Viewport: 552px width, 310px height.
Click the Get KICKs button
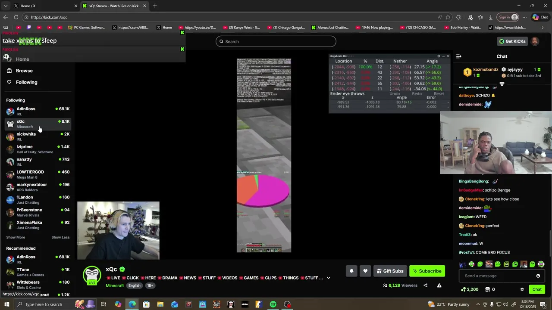pyautogui.click(x=512, y=41)
